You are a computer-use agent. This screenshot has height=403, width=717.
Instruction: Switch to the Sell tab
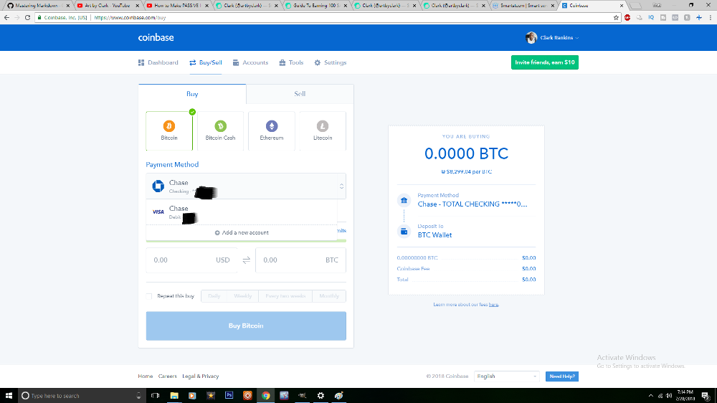click(x=300, y=94)
